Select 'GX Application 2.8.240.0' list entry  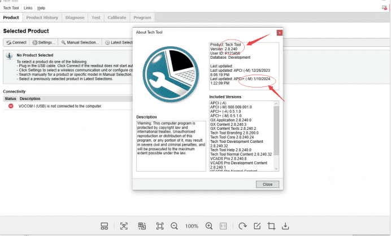[x=231, y=120]
